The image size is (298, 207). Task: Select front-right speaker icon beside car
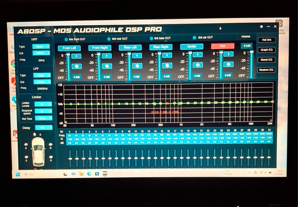pos(50,144)
